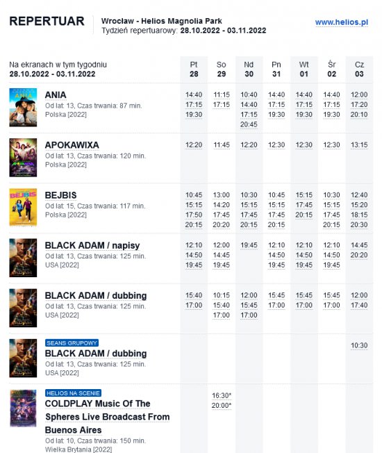Screen dimensions: 382x453
Task: Open the APOKAWIXA movie poster thumbnail
Action: [x=23, y=158]
